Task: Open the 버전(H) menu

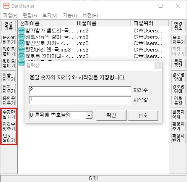Action: pos(90,16)
